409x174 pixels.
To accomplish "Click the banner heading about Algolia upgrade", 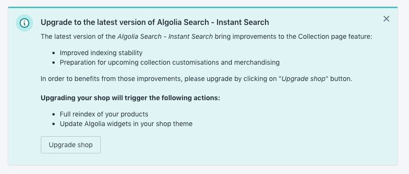I will (x=155, y=23).
